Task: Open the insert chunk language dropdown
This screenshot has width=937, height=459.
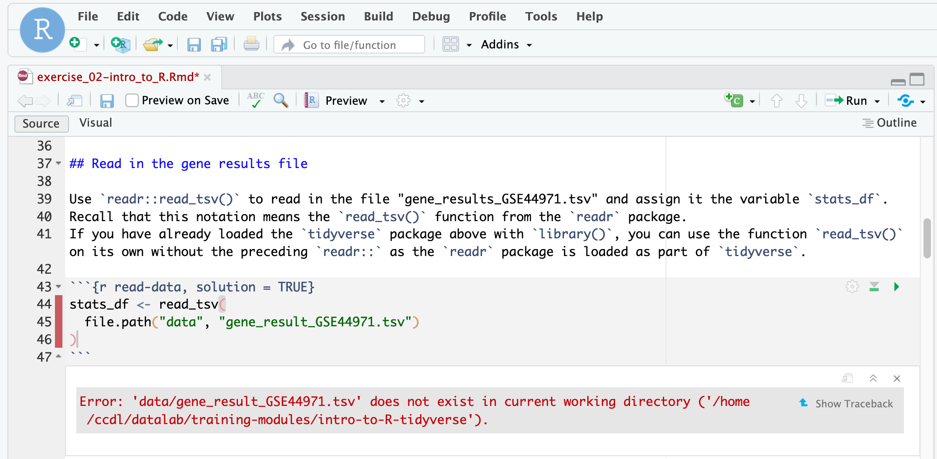Action: tap(752, 101)
